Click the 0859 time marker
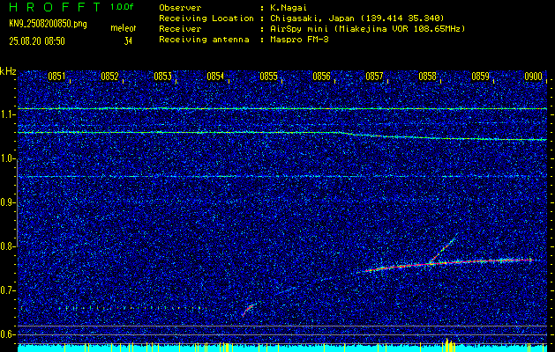The image size is (555, 352). (480, 77)
